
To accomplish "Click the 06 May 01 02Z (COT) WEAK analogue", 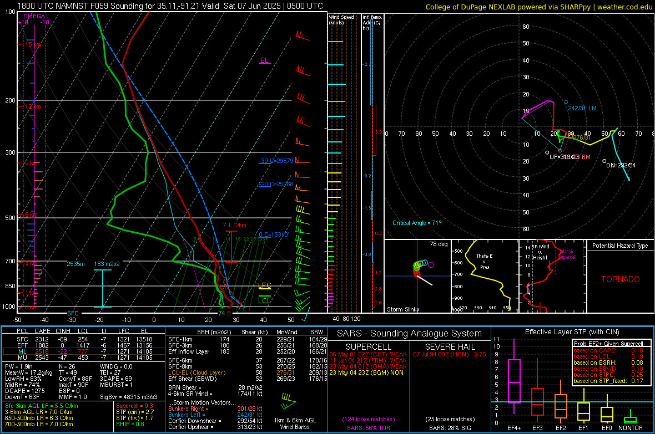I will tap(368, 354).
